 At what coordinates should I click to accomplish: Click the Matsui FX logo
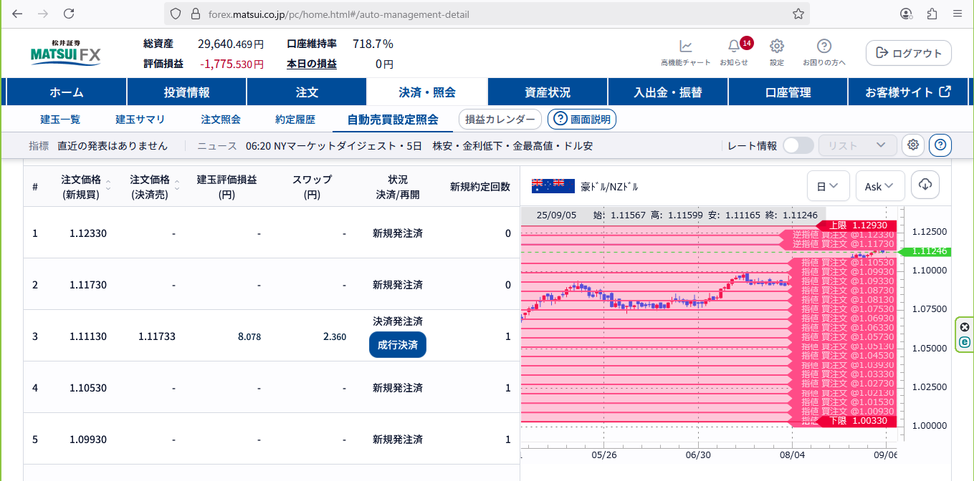pyautogui.click(x=66, y=53)
